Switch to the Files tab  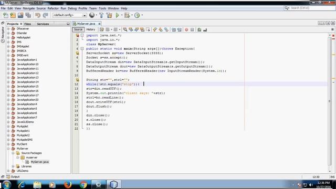(x=27, y=24)
